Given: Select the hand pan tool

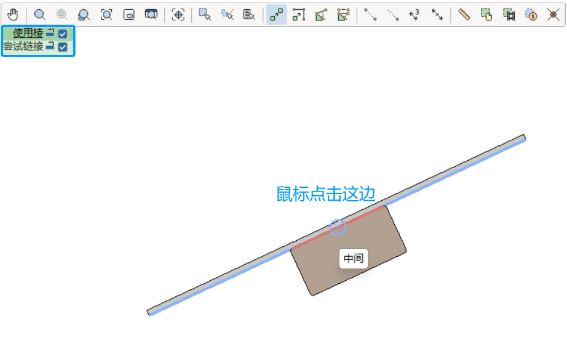Looking at the screenshot, I should tap(13, 15).
